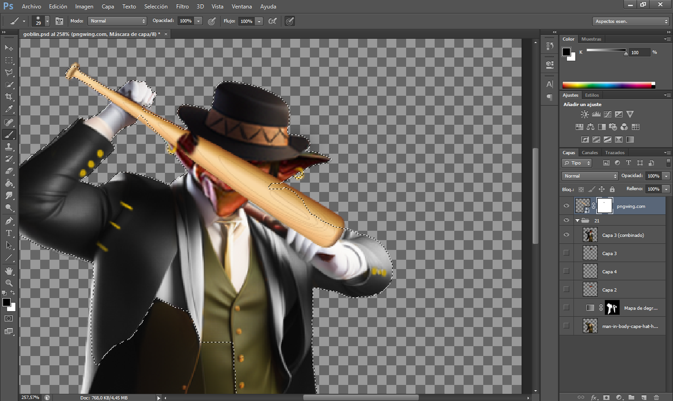This screenshot has height=401, width=673.
Task: Add a layer mask from Layers panel footer
Action: click(x=606, y=397)
